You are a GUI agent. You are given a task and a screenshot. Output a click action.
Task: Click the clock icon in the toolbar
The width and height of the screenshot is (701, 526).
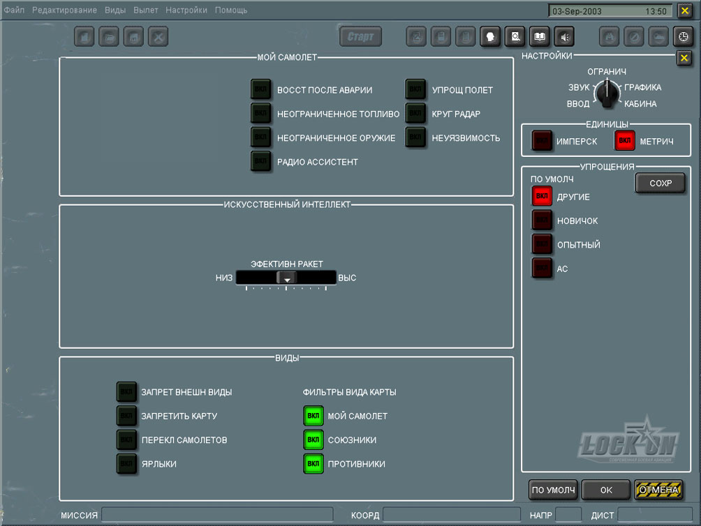[683, 37]
